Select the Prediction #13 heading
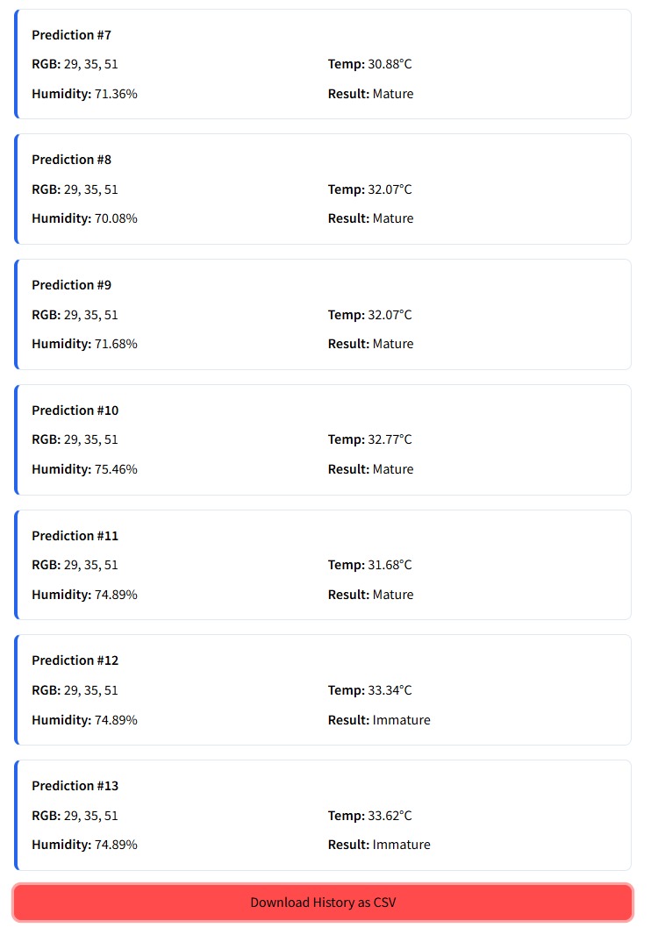651x942 pixels. pos(75,786)
